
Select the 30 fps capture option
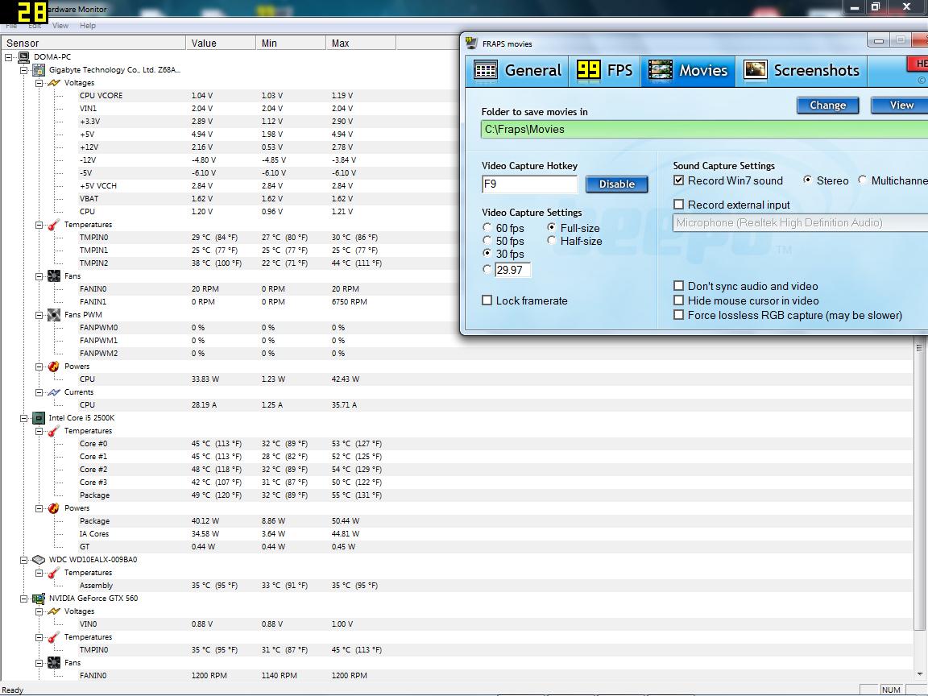(x=487, y=253)
